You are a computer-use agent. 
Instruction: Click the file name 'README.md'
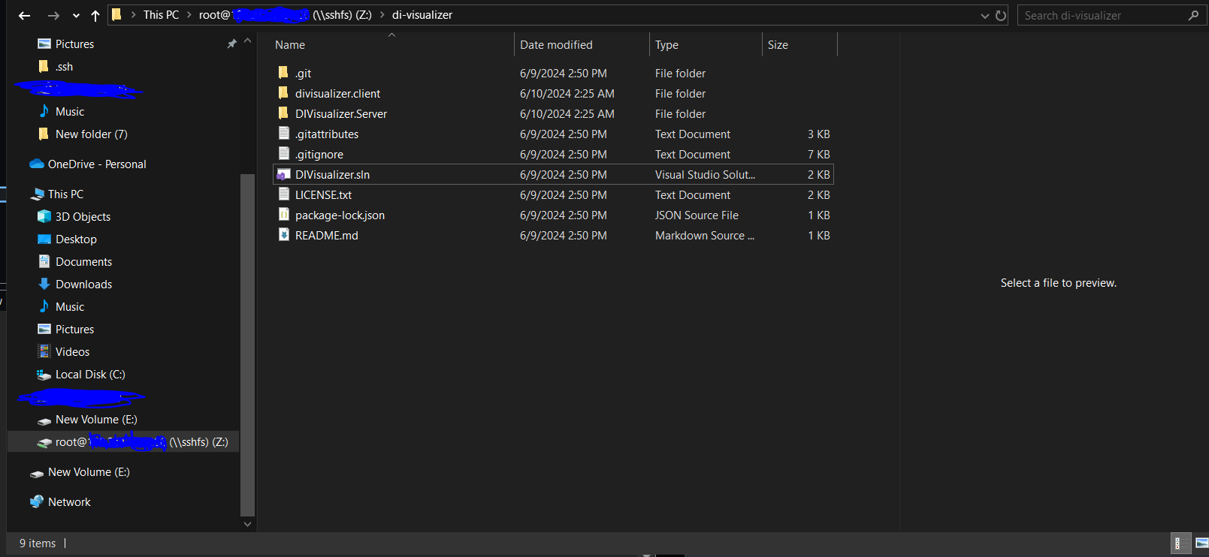click(326, 236)
